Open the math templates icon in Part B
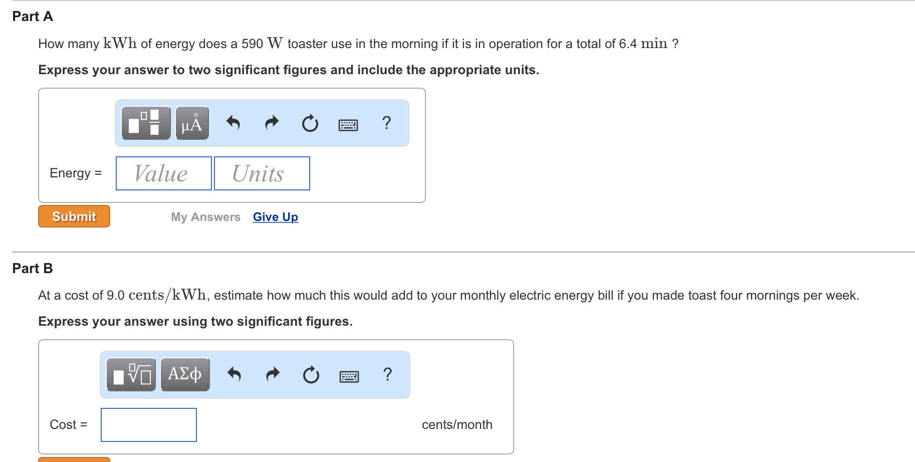The width and height of the screenshot is (915, 462). tap(130, 374)
